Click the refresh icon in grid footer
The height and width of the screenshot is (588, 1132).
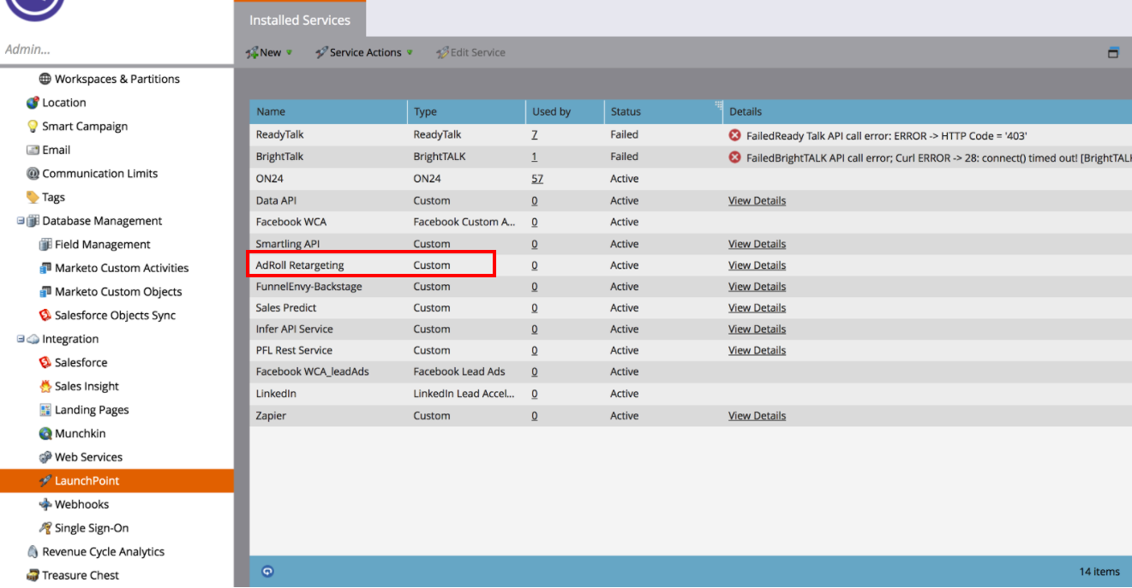click(x=267, y=572)
